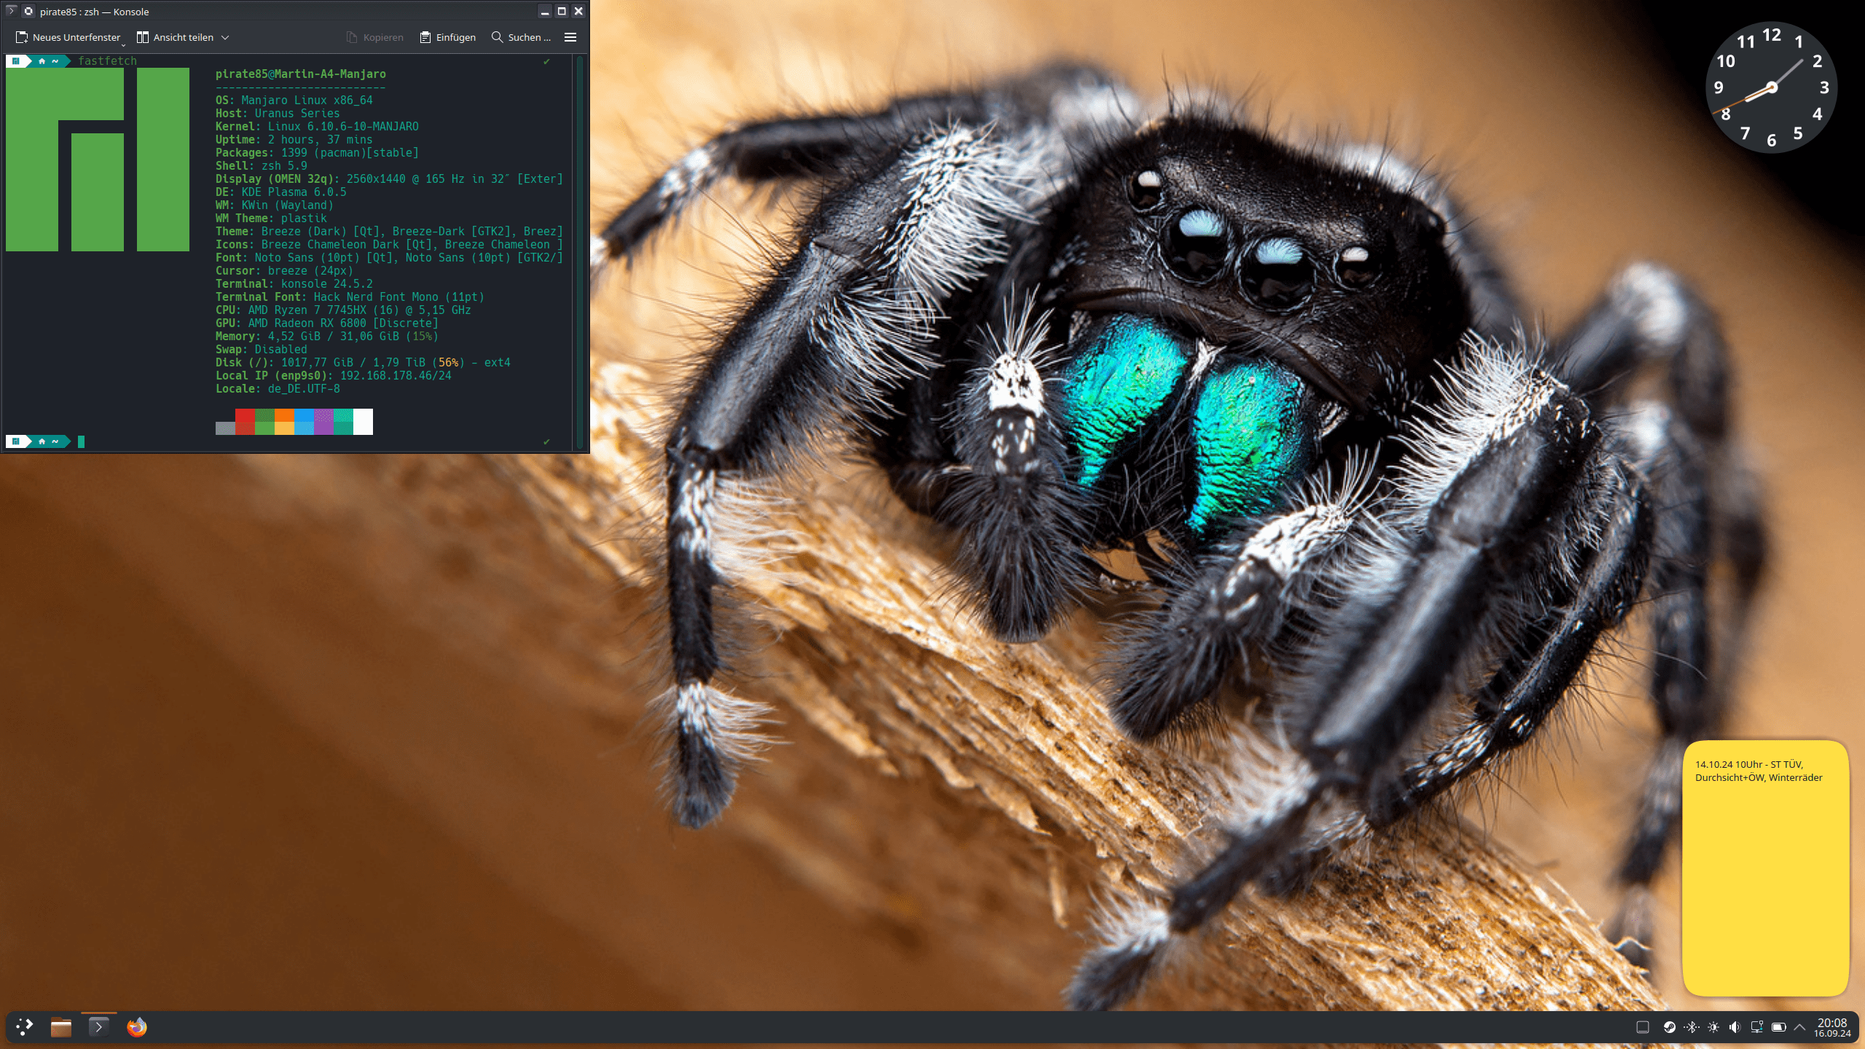Click the 'fastfetch' command text

coord(107,61)
